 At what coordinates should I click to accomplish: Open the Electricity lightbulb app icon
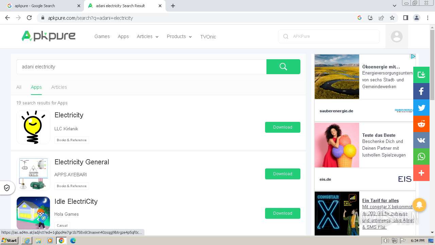tap(33, 127)
